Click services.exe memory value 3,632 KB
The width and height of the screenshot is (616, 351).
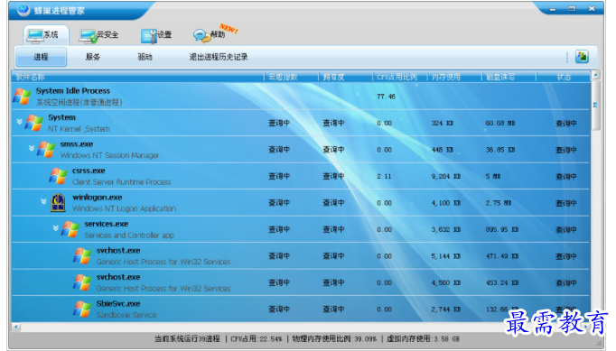[x=446, y=230]
